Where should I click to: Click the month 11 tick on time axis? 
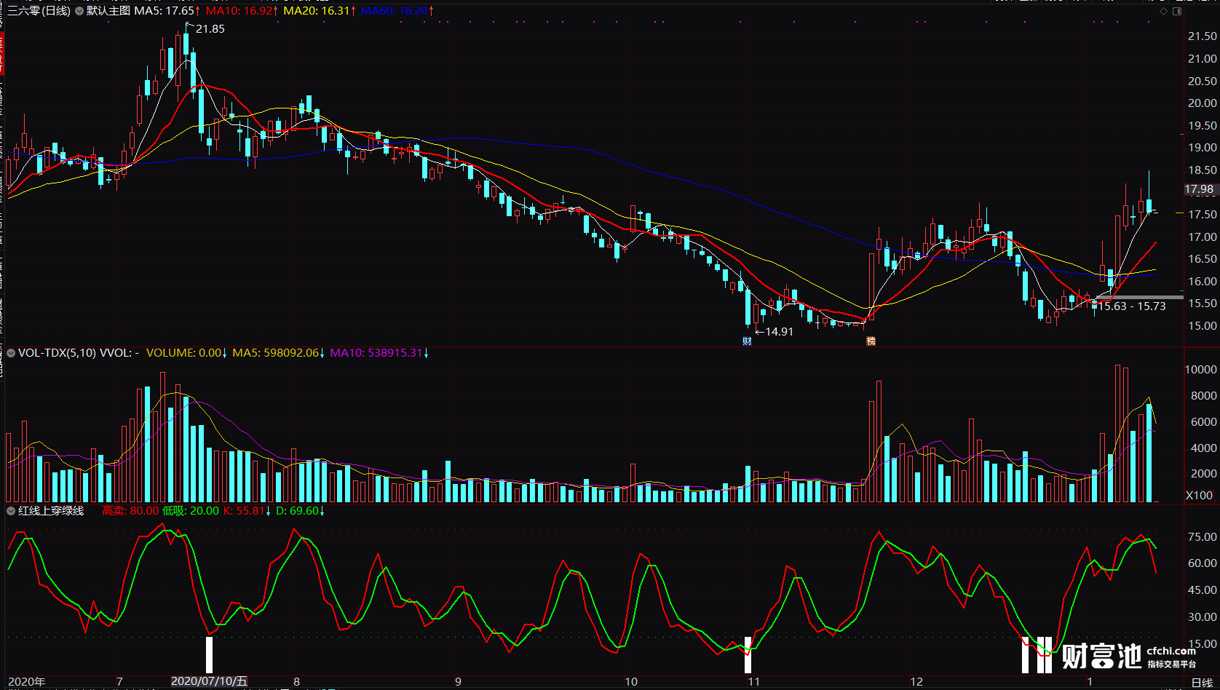point(753,682)
